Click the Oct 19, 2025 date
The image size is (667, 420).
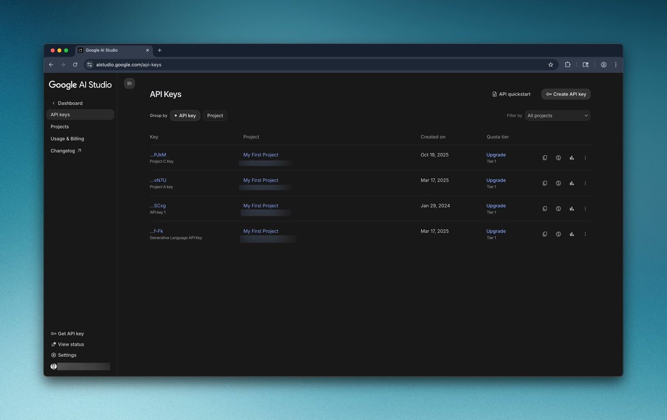click(435, 155)
